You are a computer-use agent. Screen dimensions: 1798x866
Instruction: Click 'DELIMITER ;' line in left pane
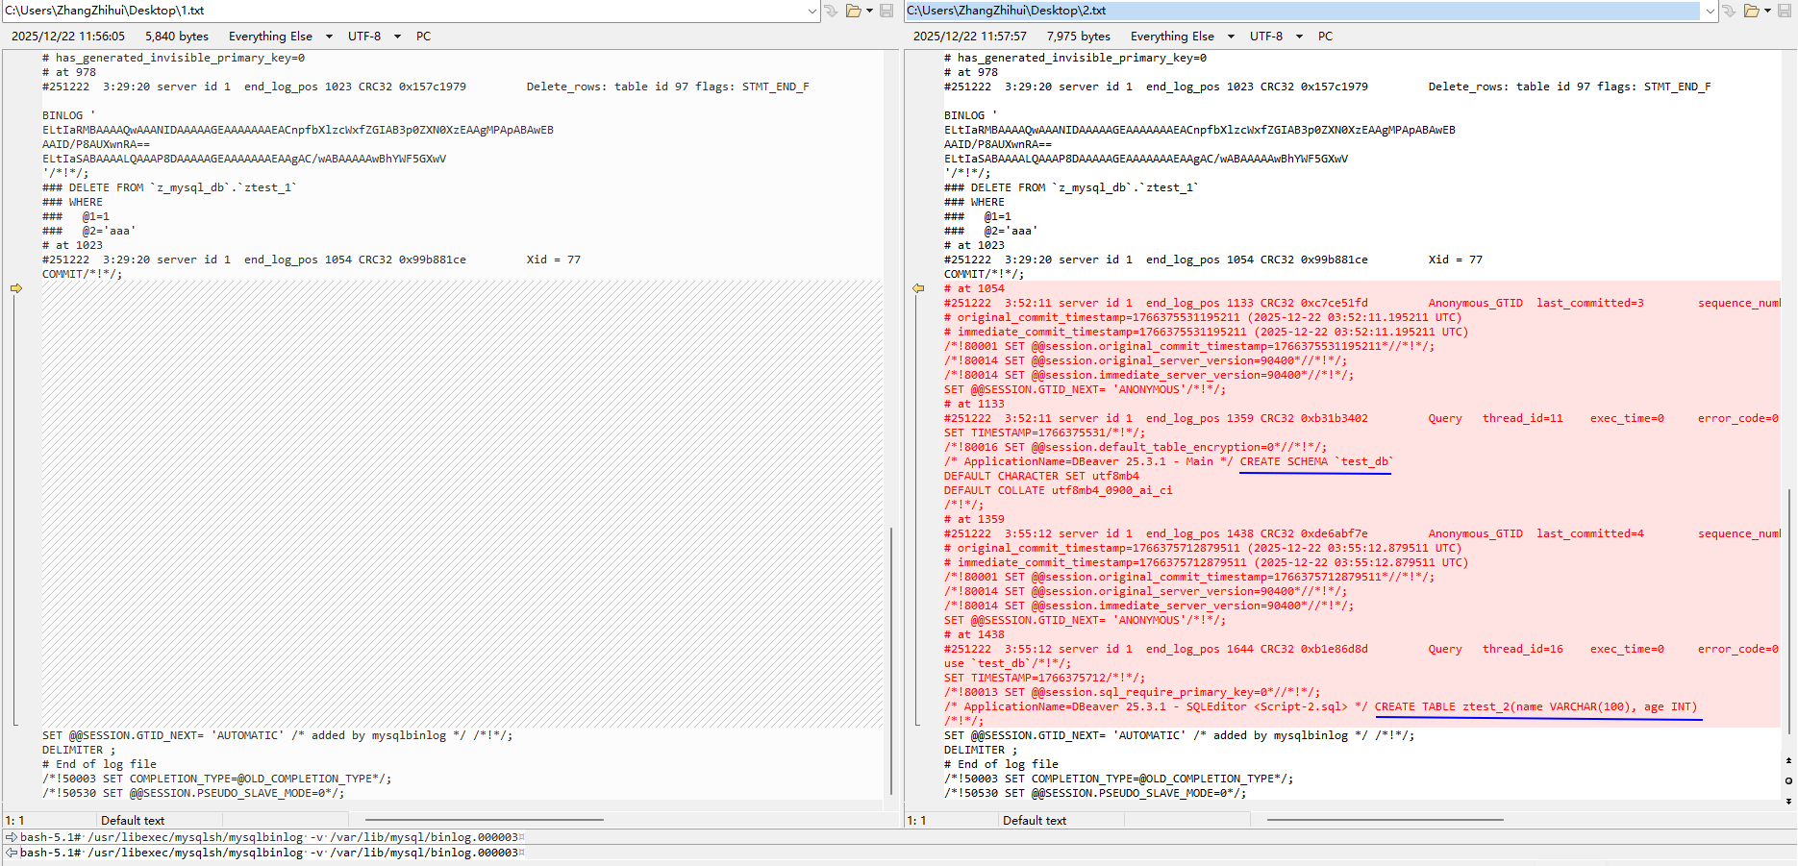click(79, 750)
